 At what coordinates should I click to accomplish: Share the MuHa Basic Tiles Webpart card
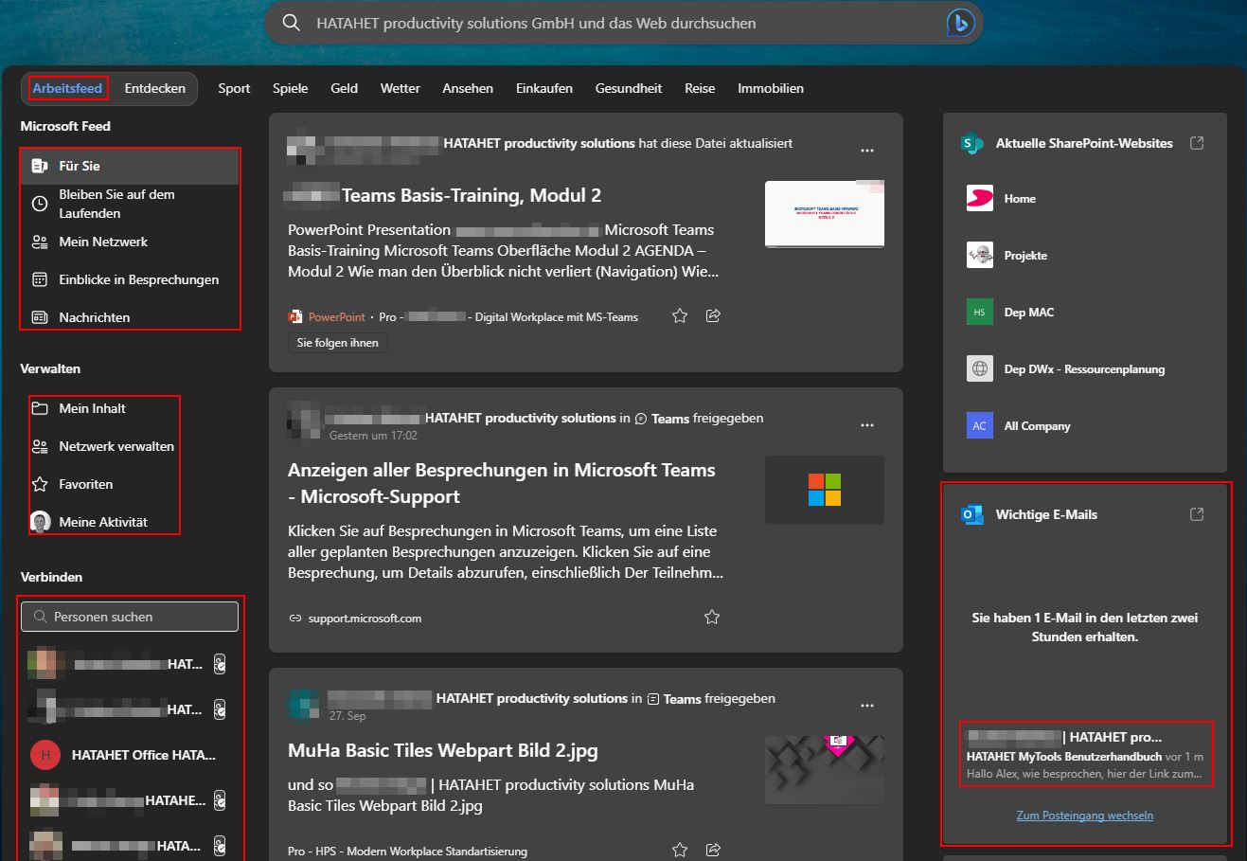click(x=714, y=851)
